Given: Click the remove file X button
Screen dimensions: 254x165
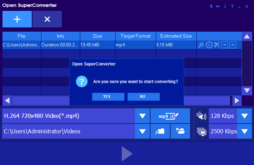Looking at the screenshot, I should point(47,19).
